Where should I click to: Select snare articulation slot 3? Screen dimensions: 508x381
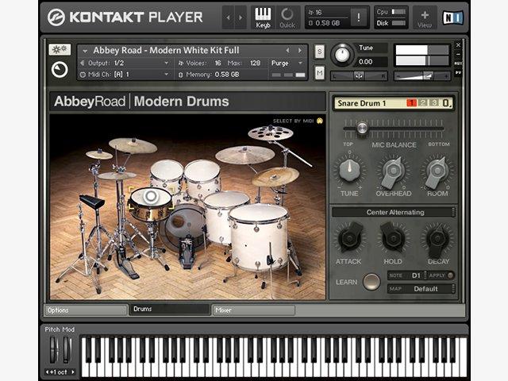coord(434,103)
